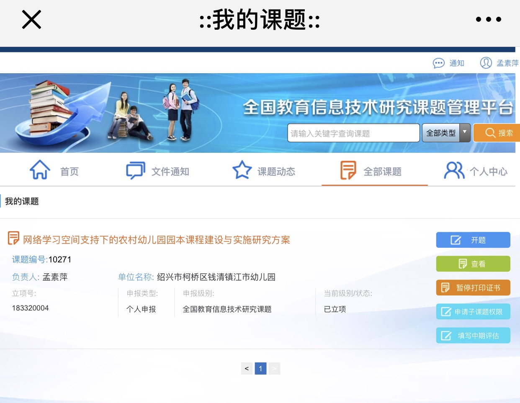Select the 首页 home icon
The image size is (520, 403).
(40, 169)
